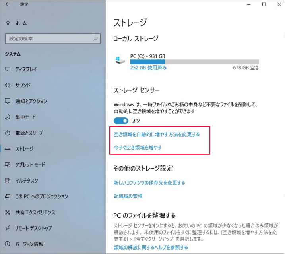
Task: Click the バージョン情報 info icon
Action: [x=8, y=244]
